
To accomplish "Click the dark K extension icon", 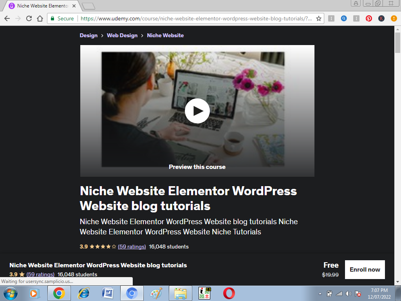I will pos(381,18).
